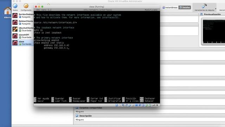This screenshot has height=127, width=225.
Task: Click the Previsualización panel header icon
Action: click(x=201, y=14)
